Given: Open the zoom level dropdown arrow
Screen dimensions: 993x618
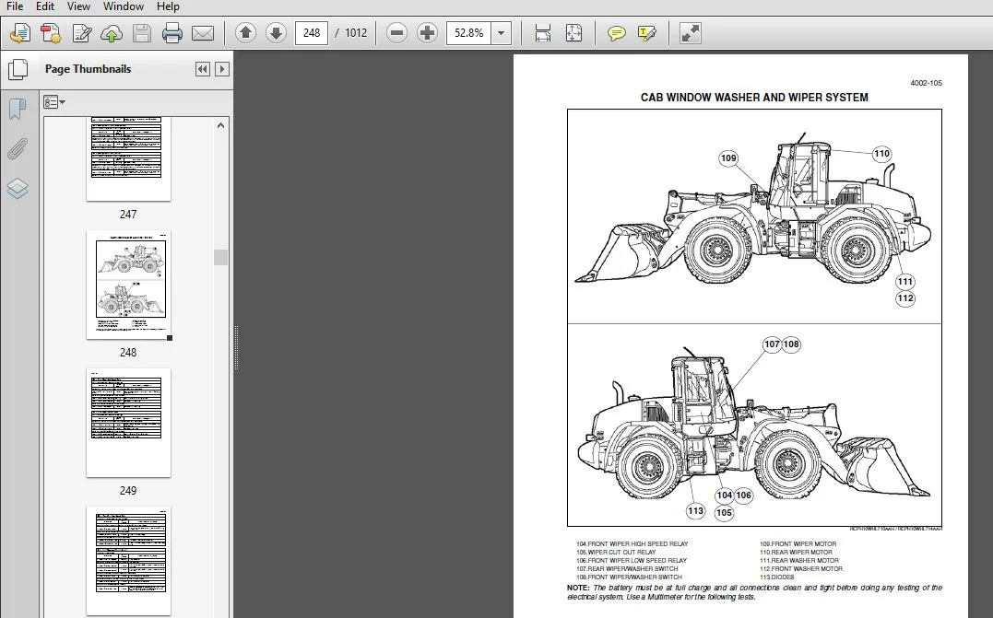Looking at the screenshot, I should [x=501, y=33].
